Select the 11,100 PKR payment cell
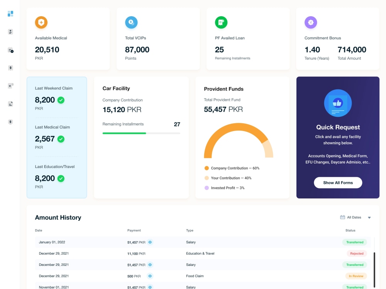This screenshot has height=289, width=386. (x=136, y=254)
